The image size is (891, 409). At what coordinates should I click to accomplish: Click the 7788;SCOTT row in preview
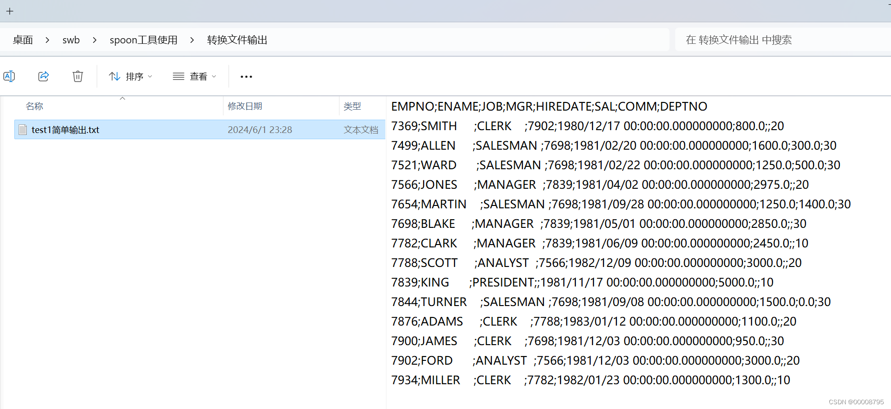(x=596, y=263)
